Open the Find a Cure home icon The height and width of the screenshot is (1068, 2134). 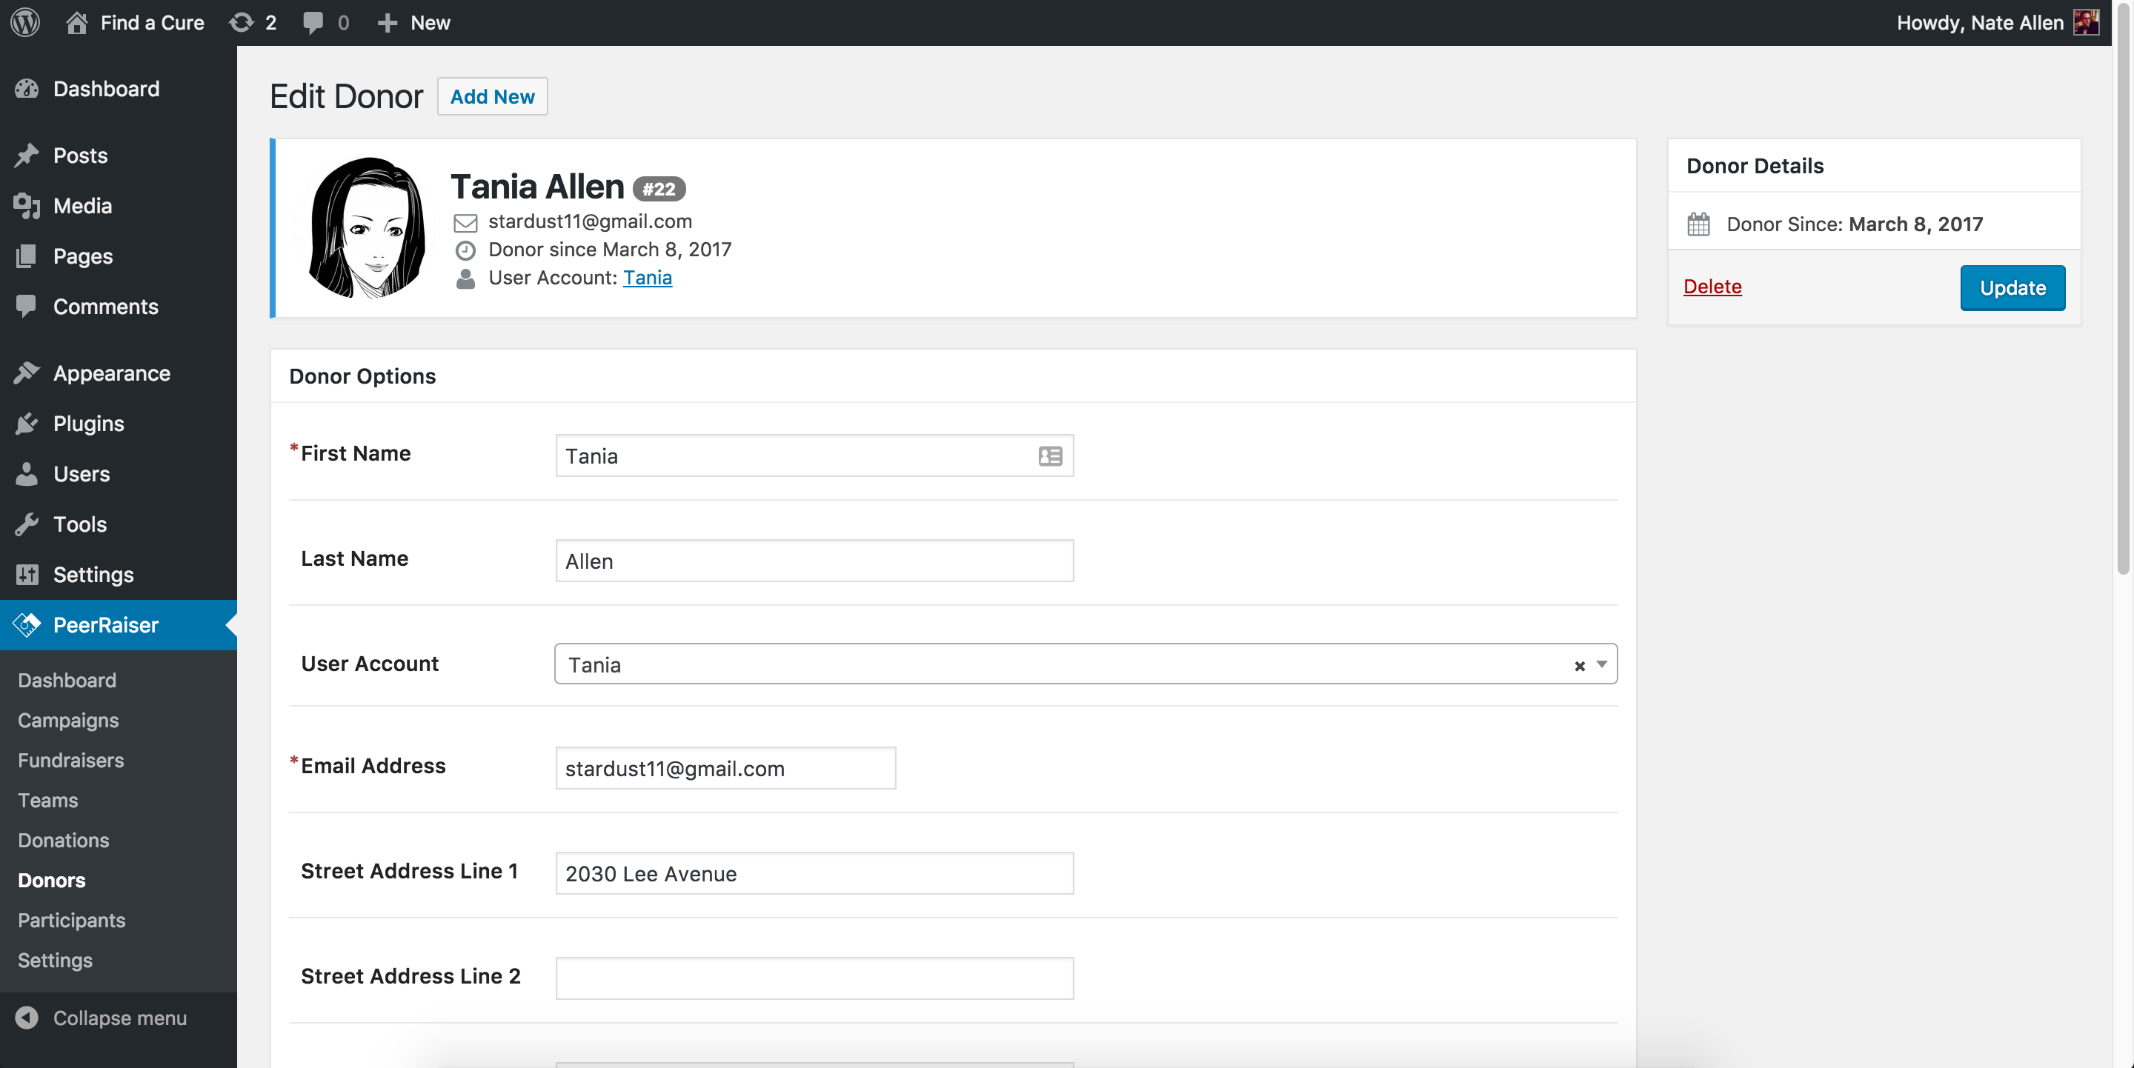pyautogui.click(x=76, y=22)
